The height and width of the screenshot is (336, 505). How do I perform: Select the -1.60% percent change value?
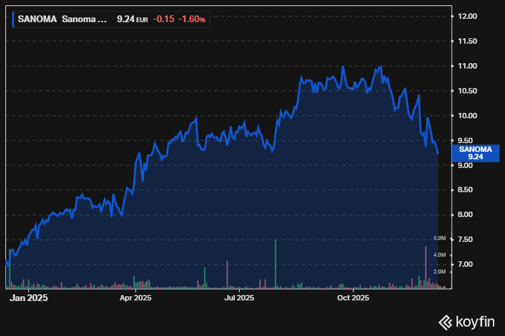[x=192, y=19]
